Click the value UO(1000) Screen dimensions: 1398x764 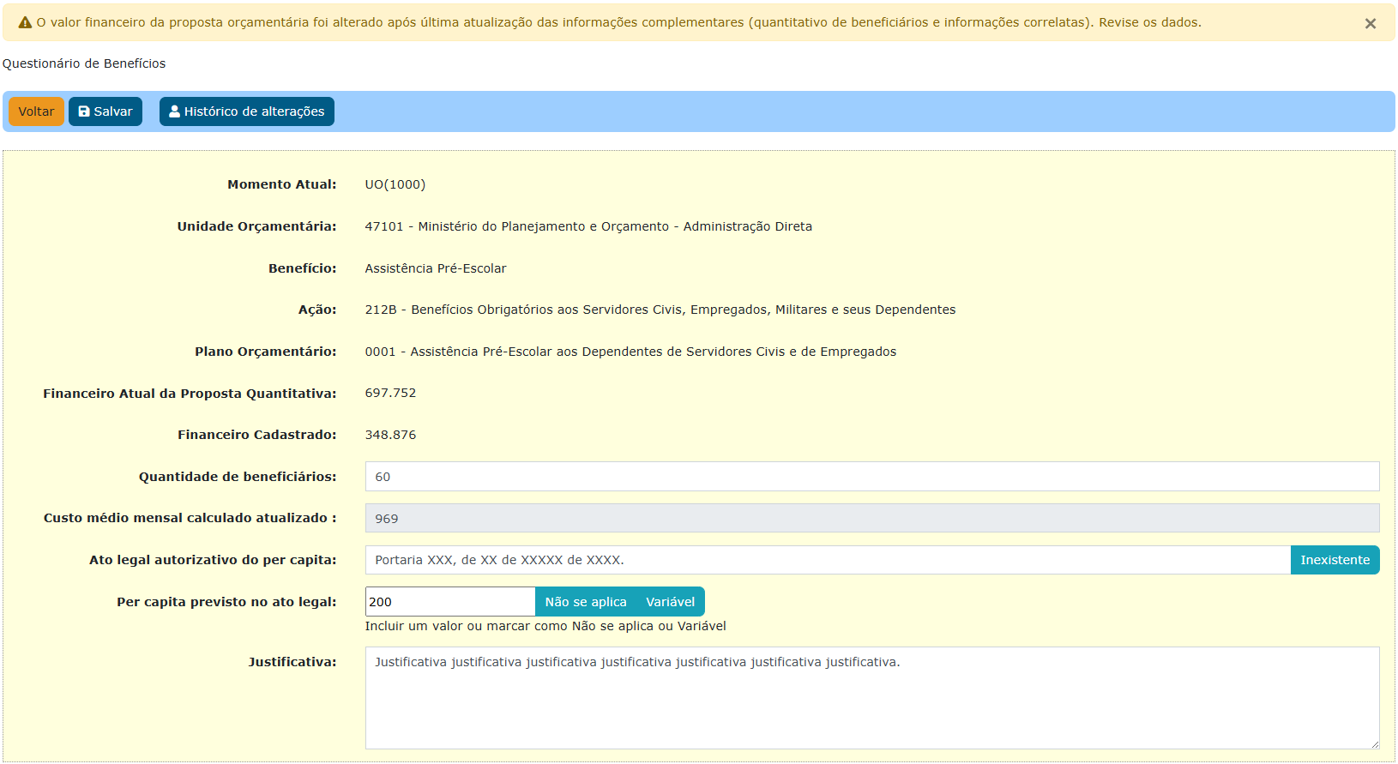tap(395, 184)
